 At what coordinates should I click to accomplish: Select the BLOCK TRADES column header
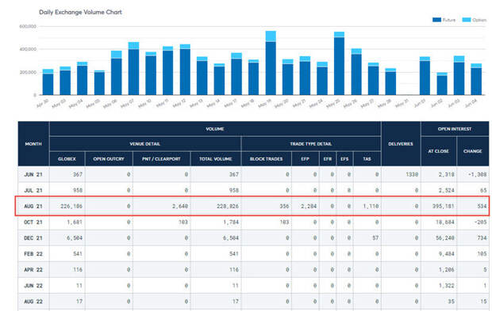[267, 159]
